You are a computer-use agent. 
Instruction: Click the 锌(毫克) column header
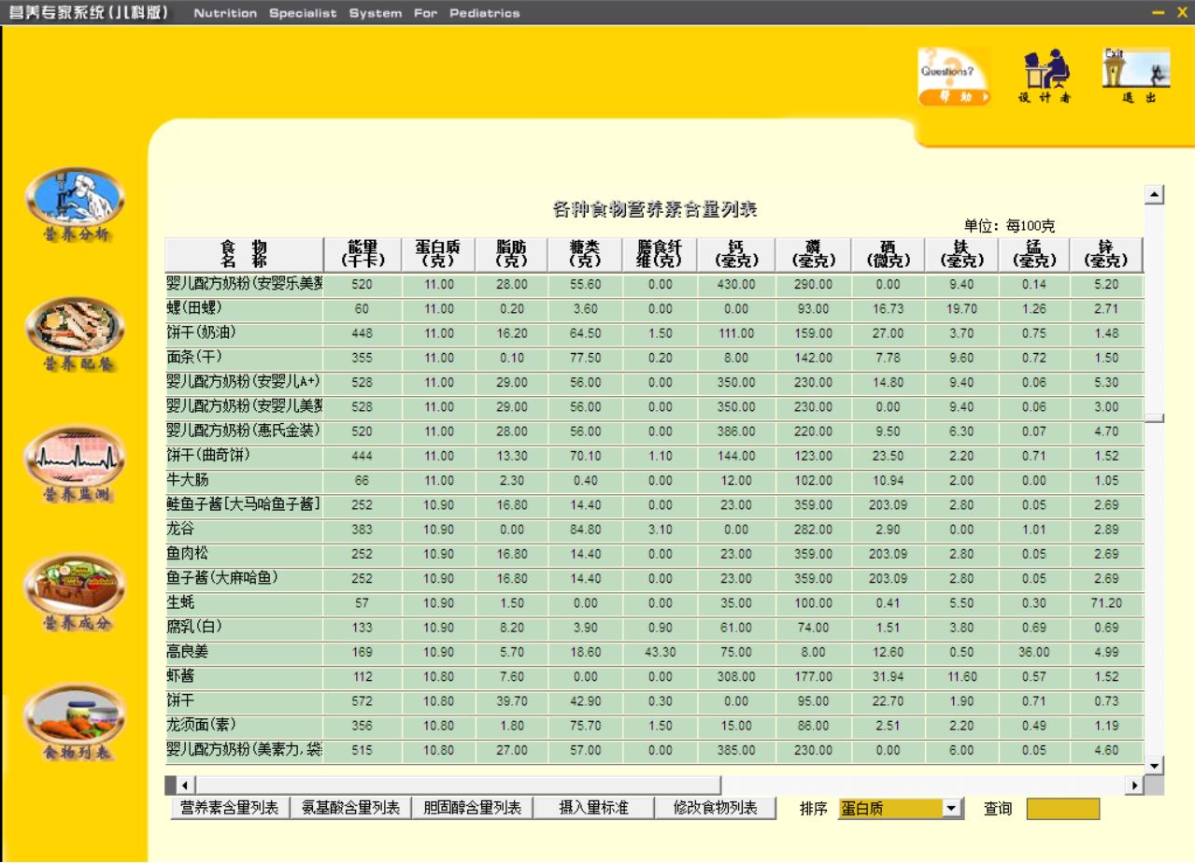[1106, 254]
